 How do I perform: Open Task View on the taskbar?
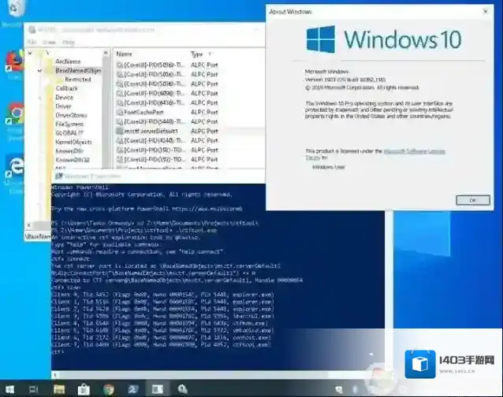tap(33, 389)
